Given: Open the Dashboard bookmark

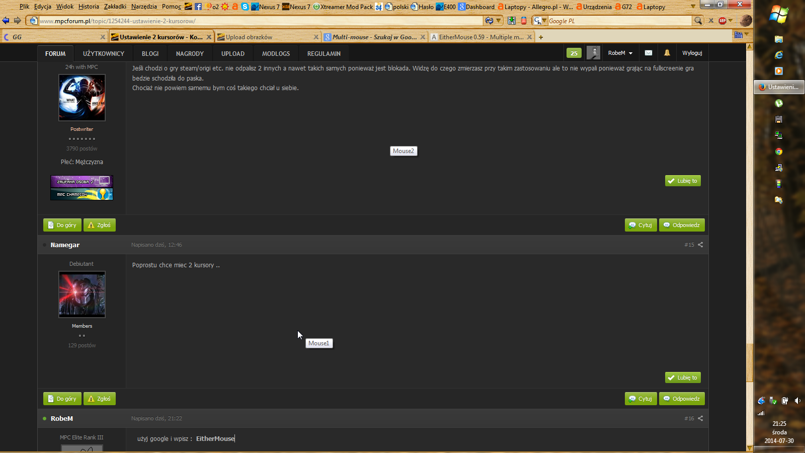Looking at the screenshot, I should pos(476,7).
